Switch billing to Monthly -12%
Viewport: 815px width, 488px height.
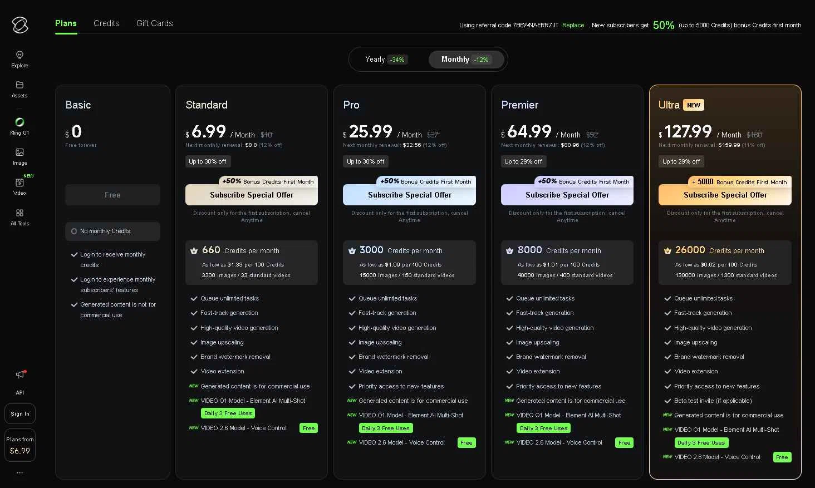coord(466,60)
